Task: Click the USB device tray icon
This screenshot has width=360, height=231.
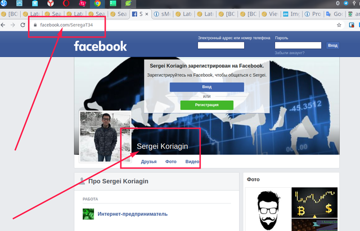Action: pyautogui.click(x=354, y=3)
